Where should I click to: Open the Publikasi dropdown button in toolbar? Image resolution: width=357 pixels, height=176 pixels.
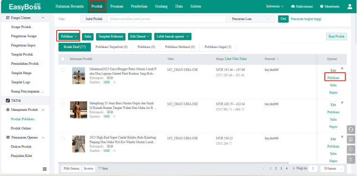click(x=69, y=36)
